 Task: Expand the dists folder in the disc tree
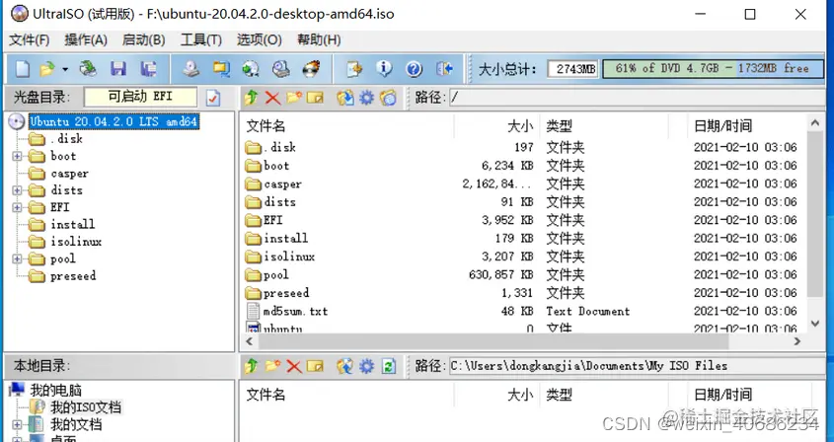tap(17, 190)
